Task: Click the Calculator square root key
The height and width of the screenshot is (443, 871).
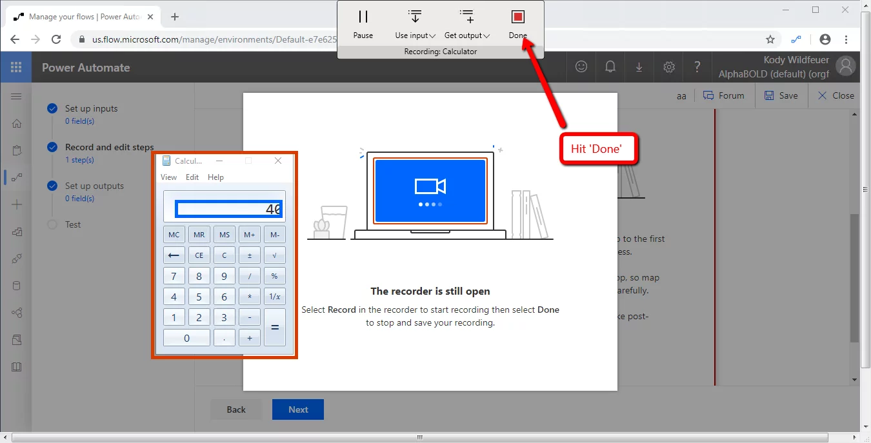Action: [x=274, y=255]
